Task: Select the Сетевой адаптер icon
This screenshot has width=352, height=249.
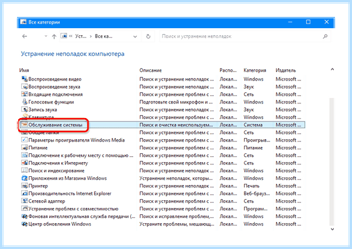Action: [x=24, y=201]
